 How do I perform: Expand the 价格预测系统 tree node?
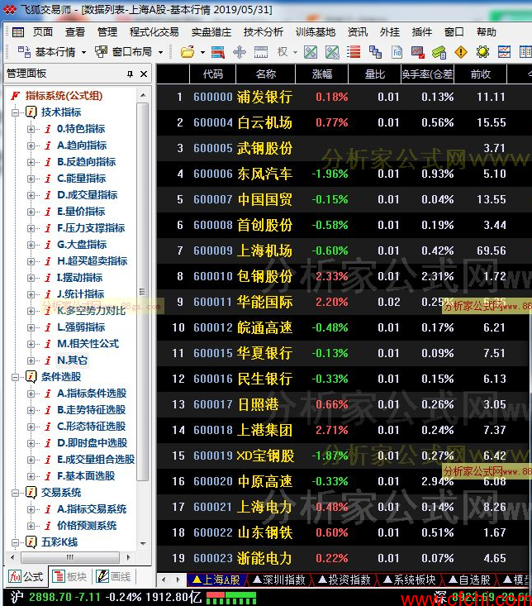pyautogui.click(x=31, y=526)
